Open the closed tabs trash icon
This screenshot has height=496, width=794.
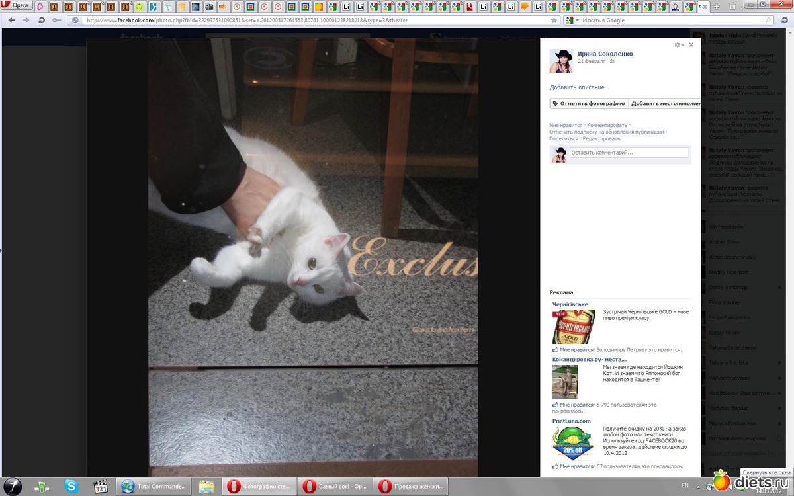733,6
